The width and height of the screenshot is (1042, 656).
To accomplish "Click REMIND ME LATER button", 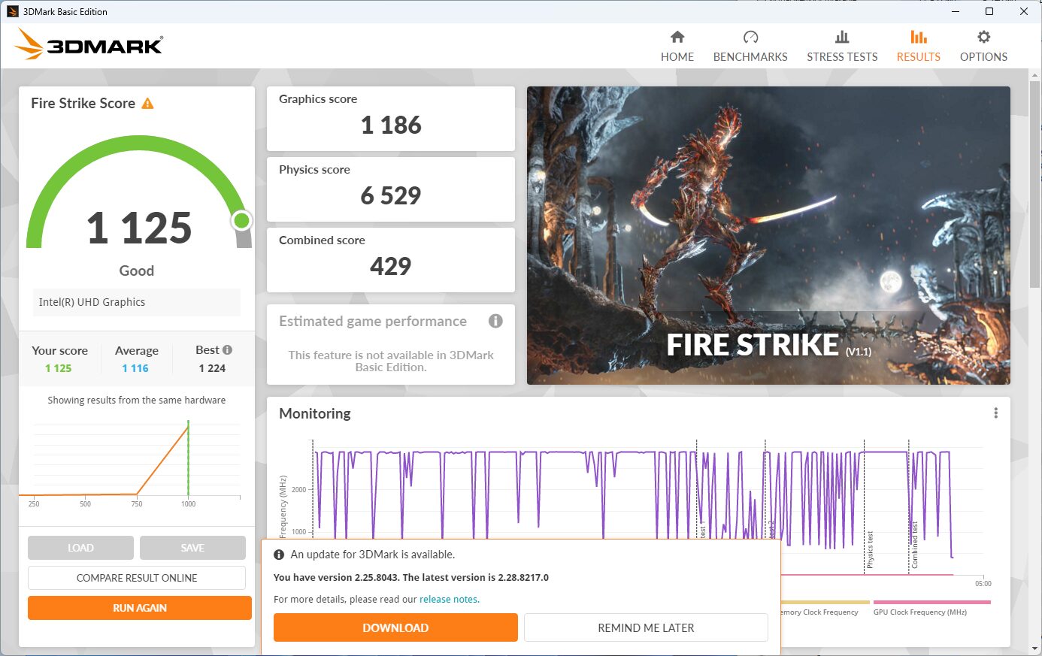I will click(646, 627).
